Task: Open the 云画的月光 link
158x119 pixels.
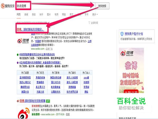Action: click(56, 92)
